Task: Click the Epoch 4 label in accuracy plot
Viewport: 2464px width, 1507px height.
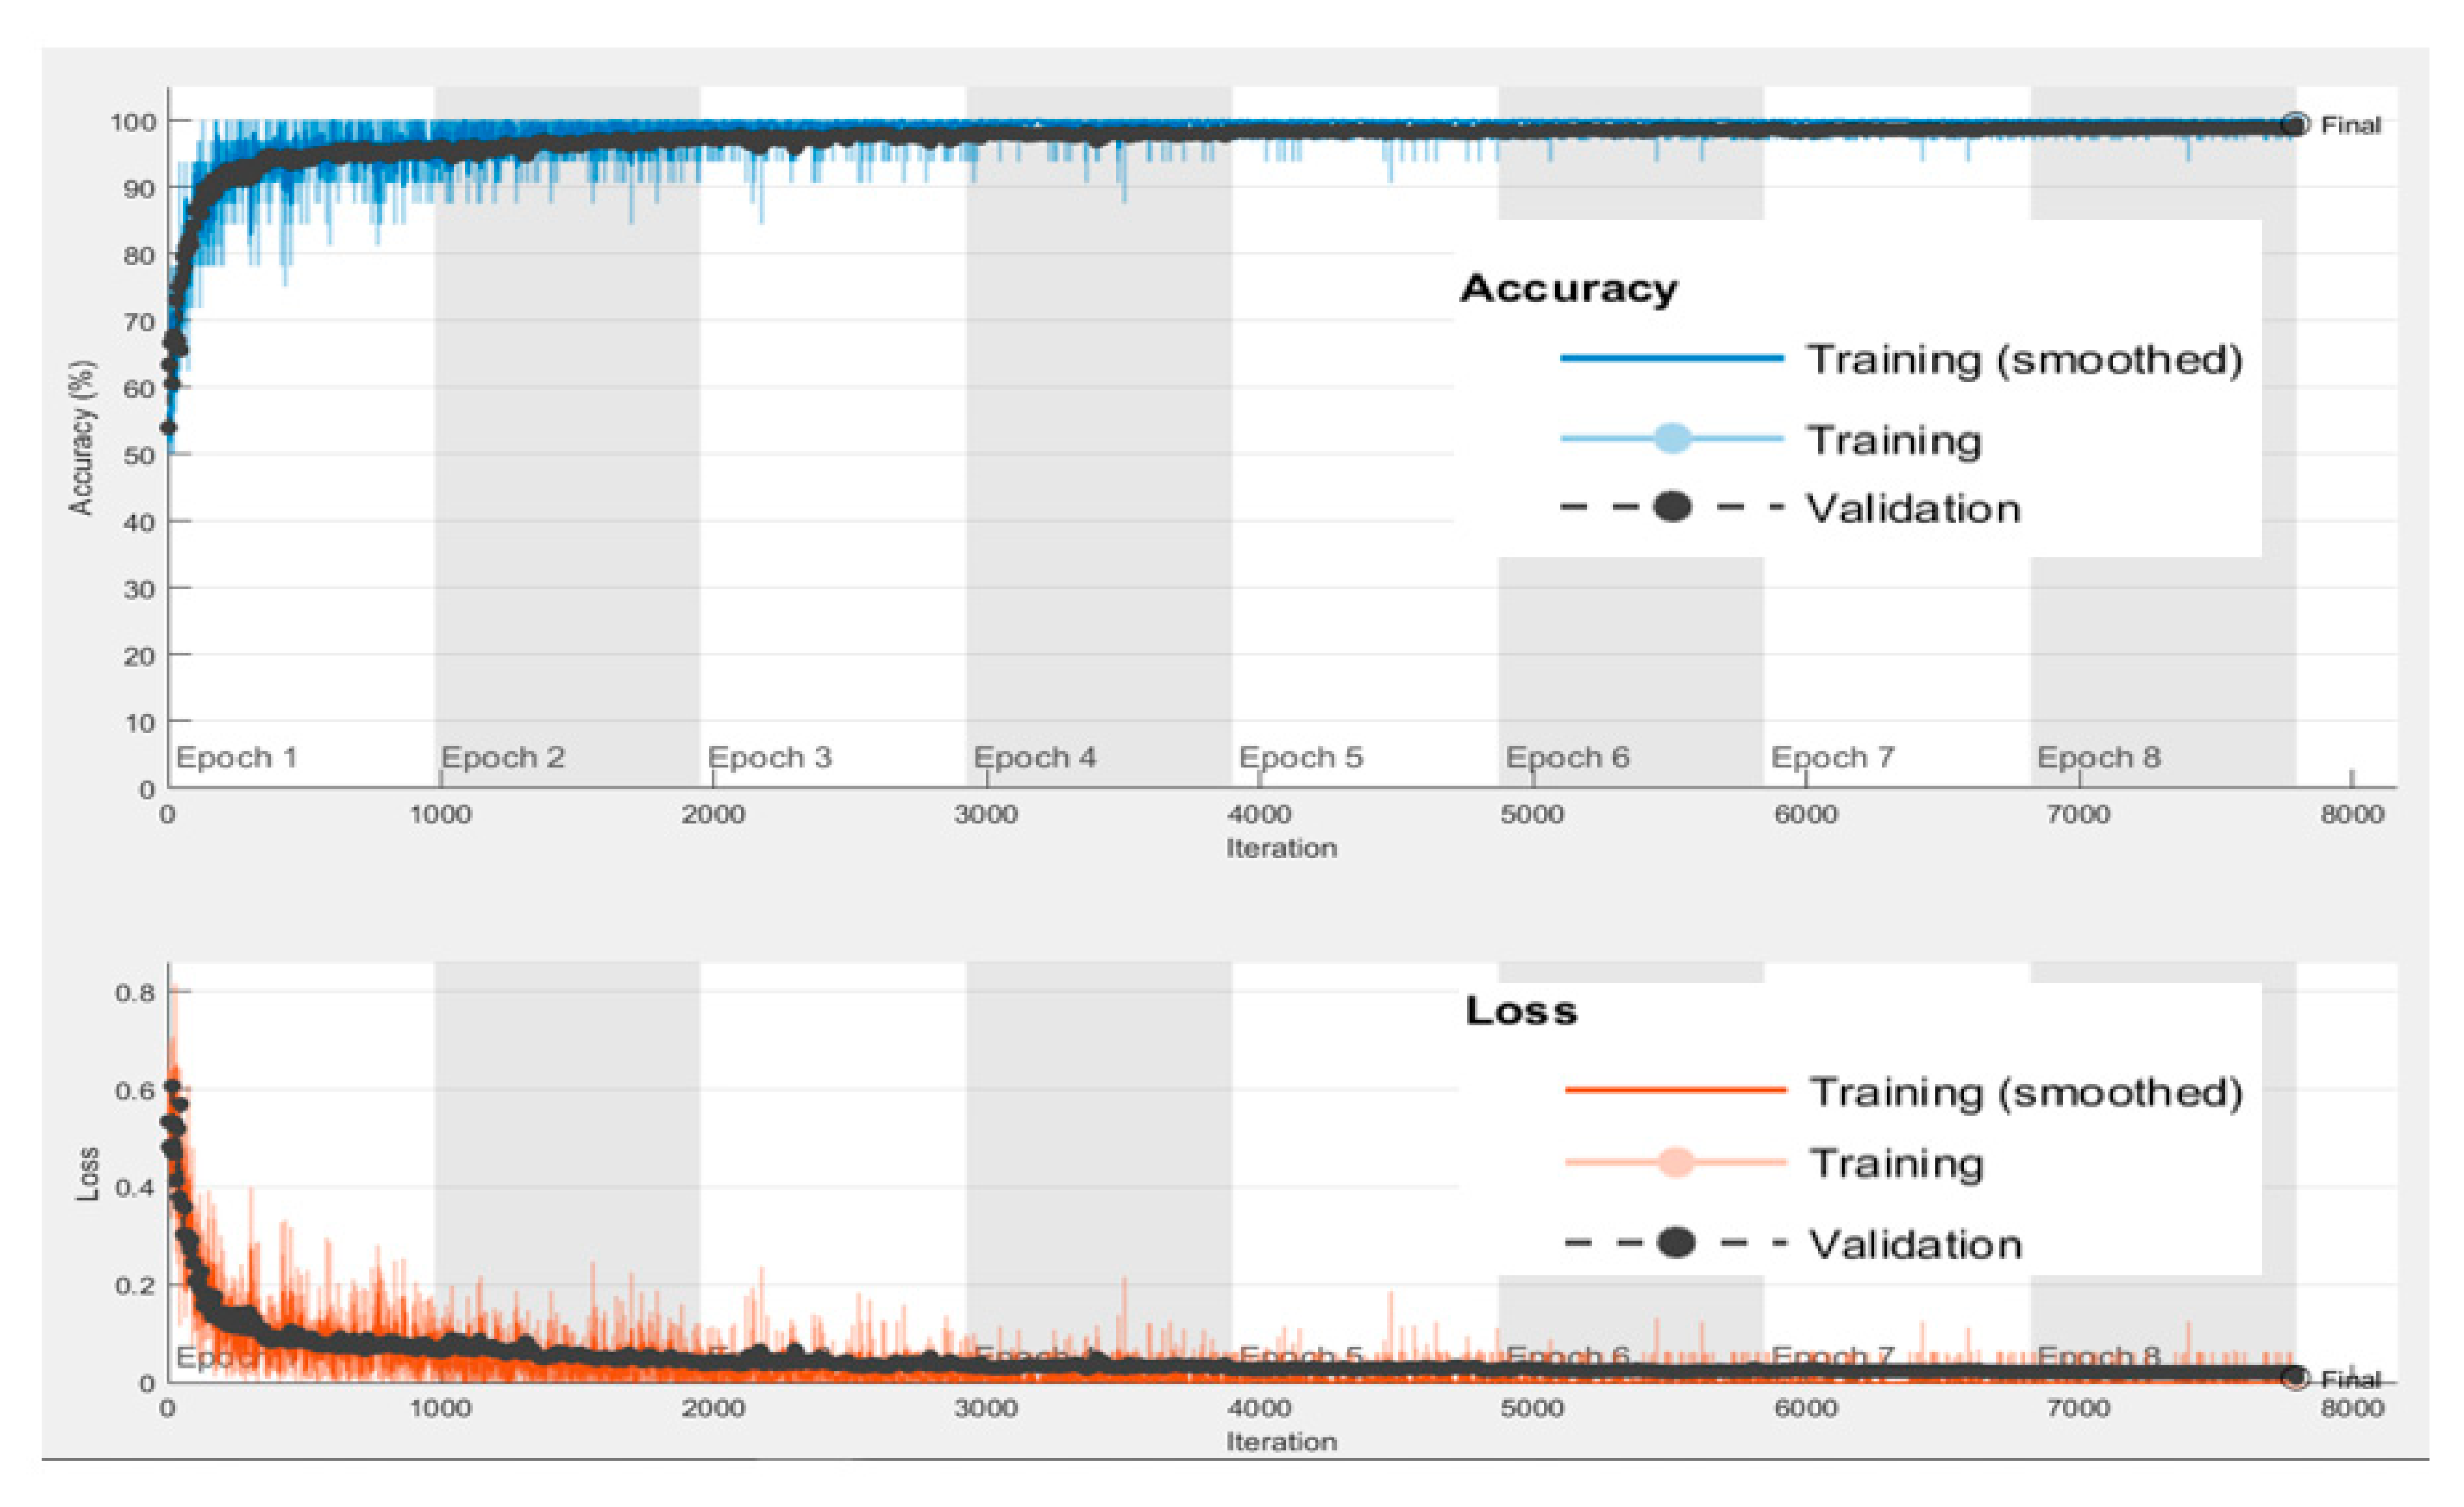Action: [x=1035, y=757]
